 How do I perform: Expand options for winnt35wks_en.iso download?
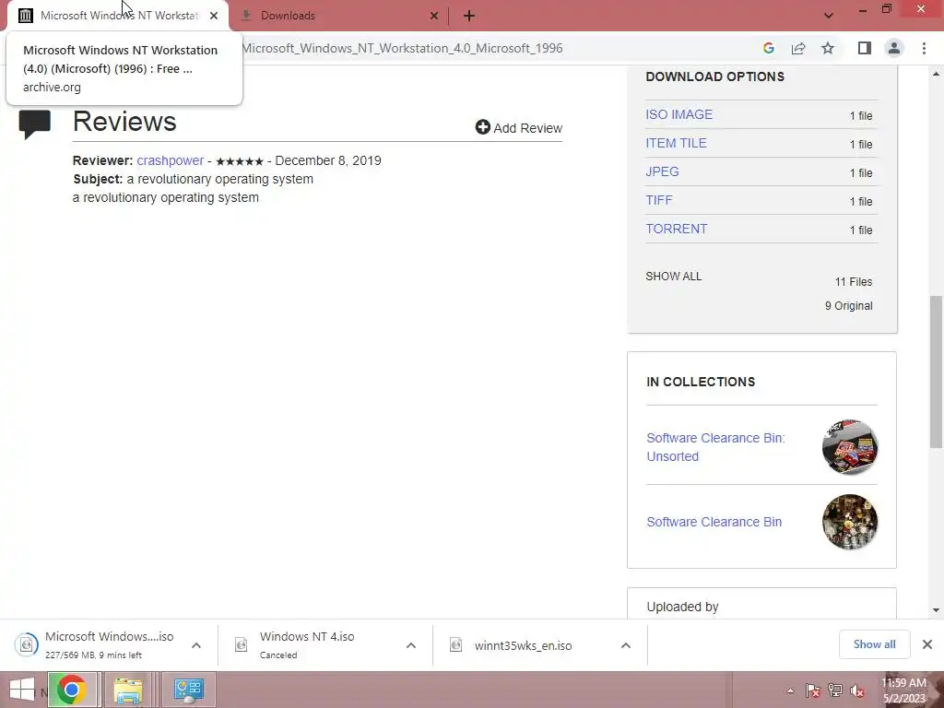pos(626,645)
